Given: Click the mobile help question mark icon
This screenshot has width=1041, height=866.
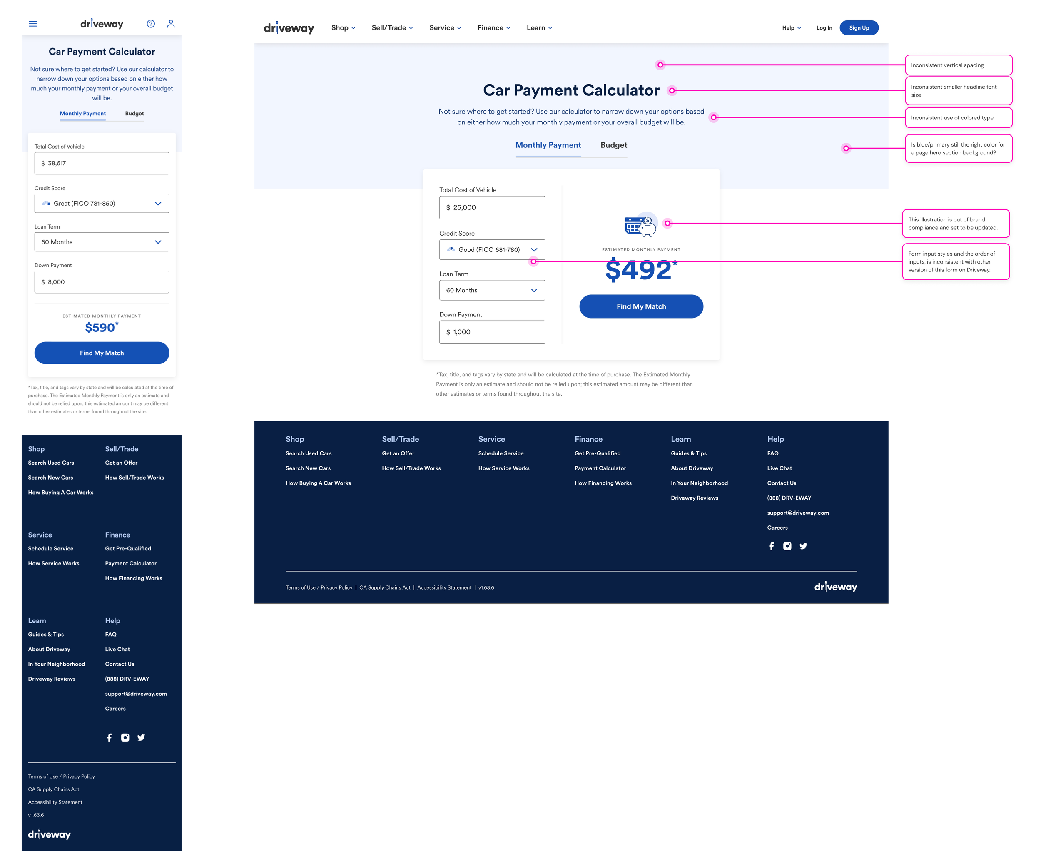Looking at the screenshot, I should pos(151,24).
